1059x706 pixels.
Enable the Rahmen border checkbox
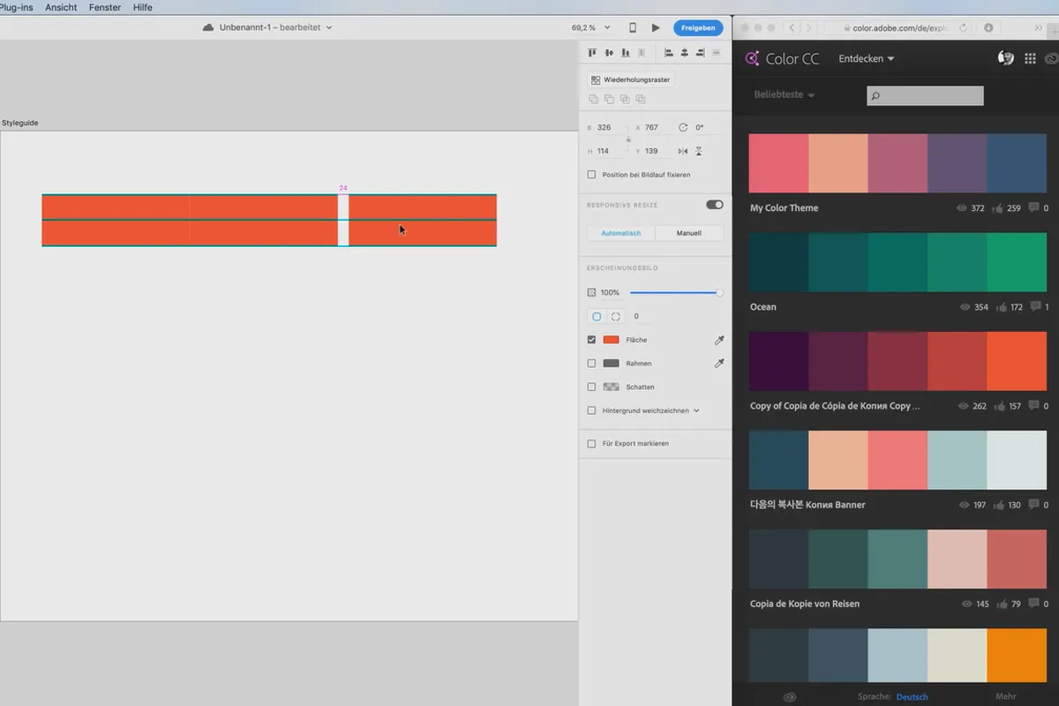click(591, 363)
